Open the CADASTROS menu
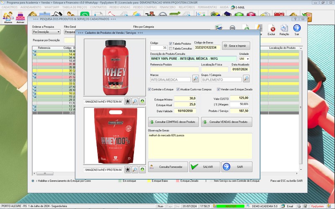This screenshot has width=335, height=209. point(10,7)
